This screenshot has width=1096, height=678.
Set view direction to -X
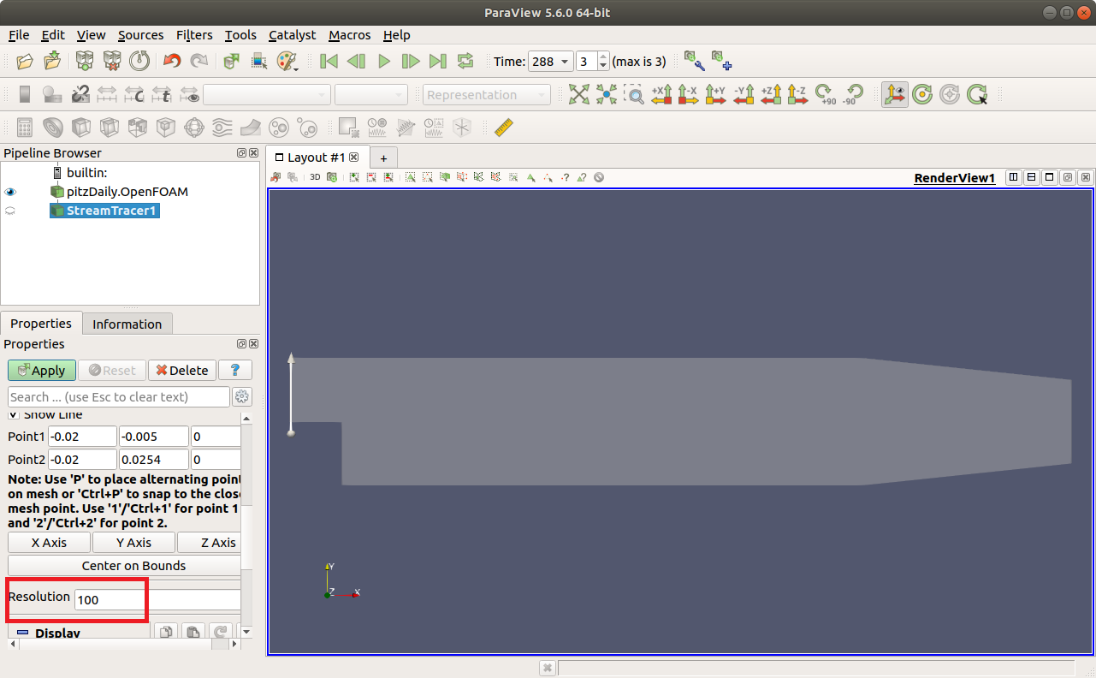coord(689,94)
